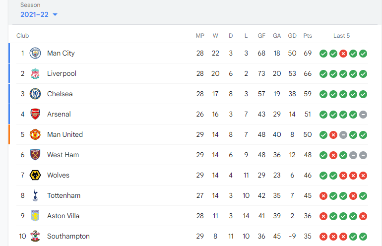
Task: Click the Wolves club crest
Action: coord(35,175)
